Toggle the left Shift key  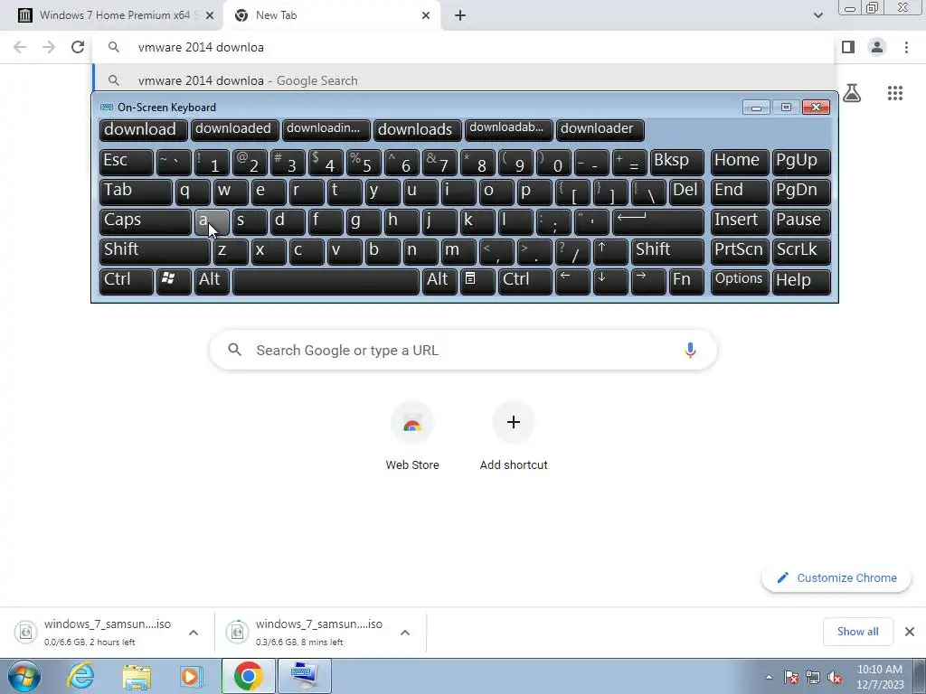click(x=155, y=251)
